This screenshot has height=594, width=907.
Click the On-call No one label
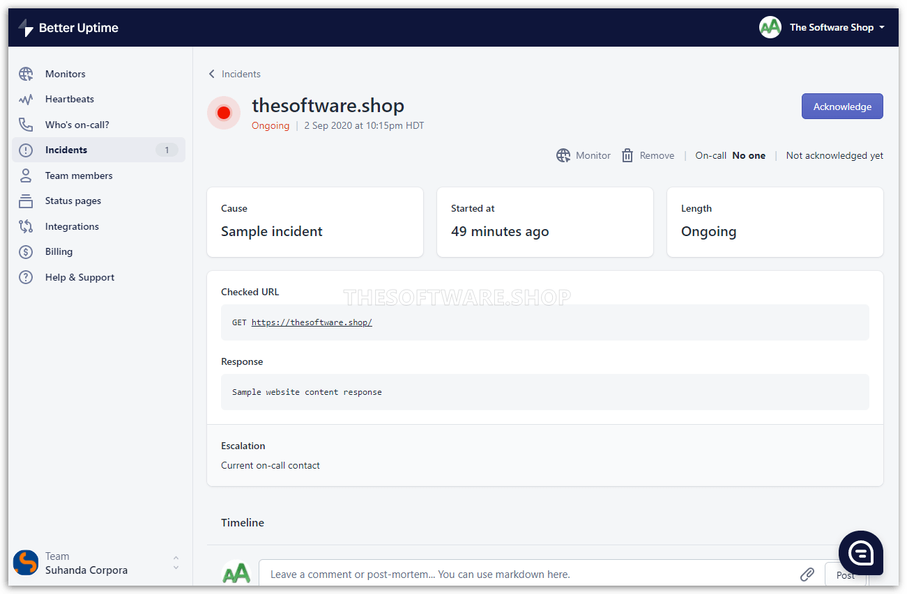[x=730, y=155]
